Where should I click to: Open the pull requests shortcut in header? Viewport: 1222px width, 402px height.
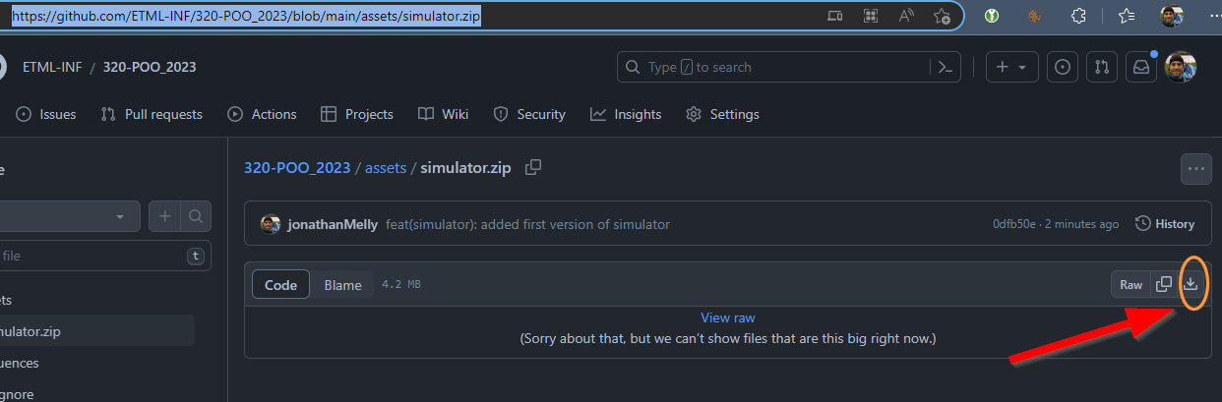(1102, 67)
